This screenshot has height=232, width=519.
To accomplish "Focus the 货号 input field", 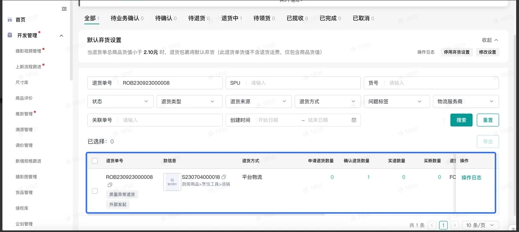I will pyautogui.click(x=431, y=83).
